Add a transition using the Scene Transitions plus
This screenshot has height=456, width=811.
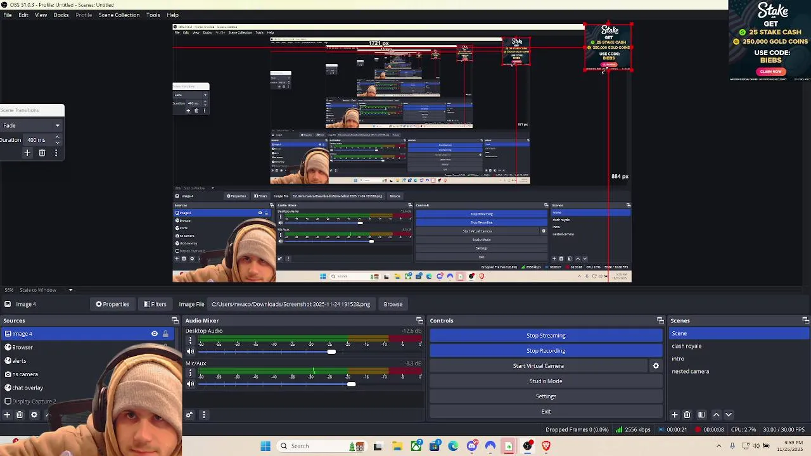click(x=27, y=153)
